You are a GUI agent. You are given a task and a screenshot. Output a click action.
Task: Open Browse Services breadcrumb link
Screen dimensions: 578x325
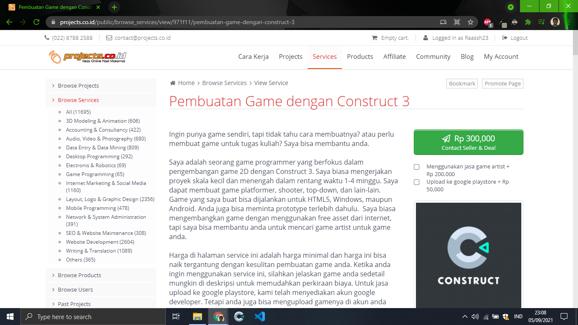[x=224, y=83]
